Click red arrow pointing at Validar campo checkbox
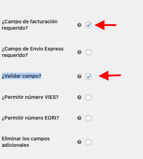143x159 pixels. coord(110,76)
